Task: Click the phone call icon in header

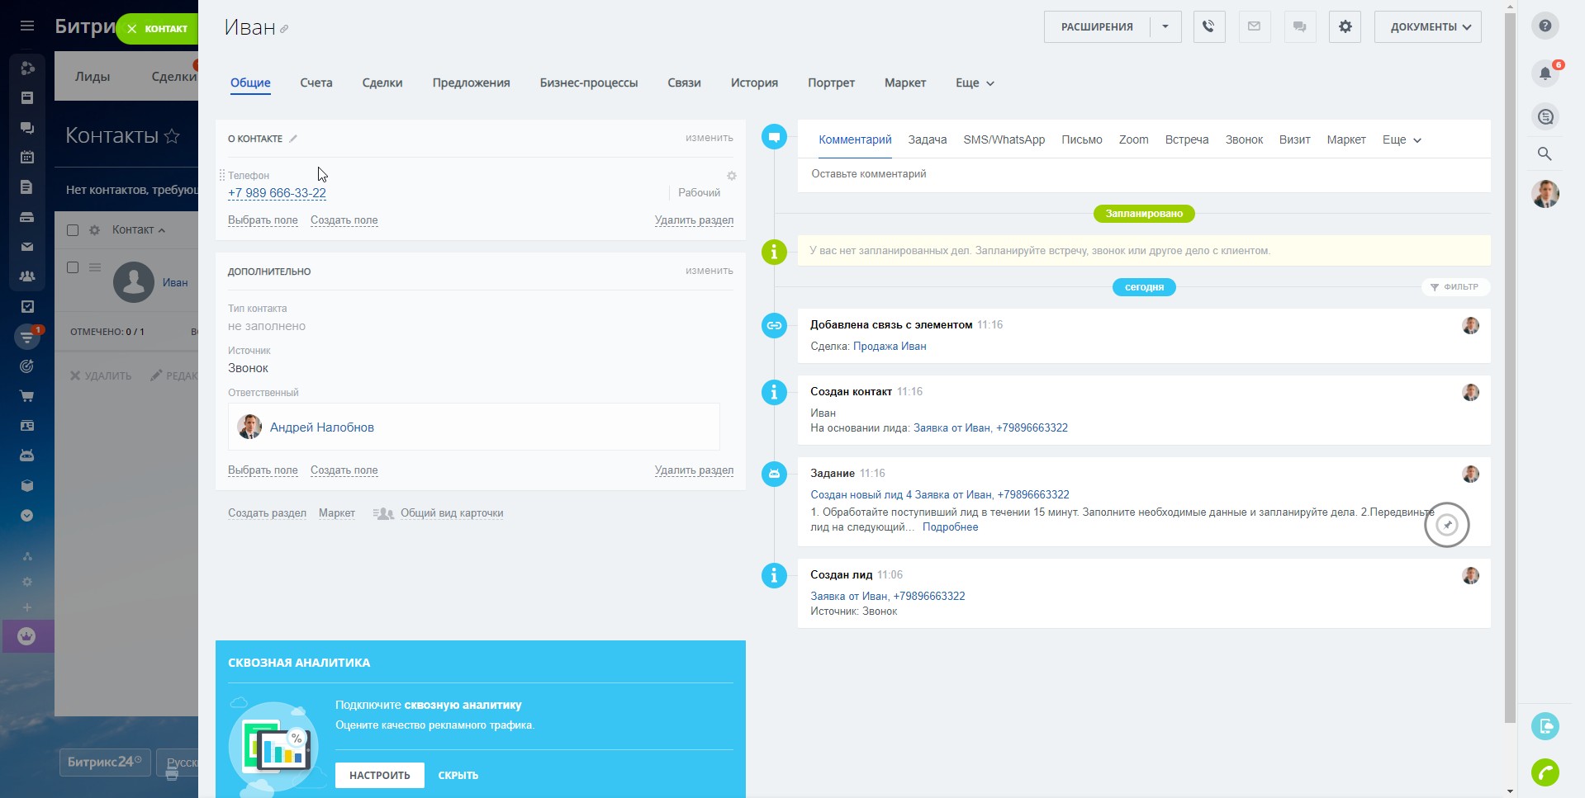Action: coord(1208,26)
